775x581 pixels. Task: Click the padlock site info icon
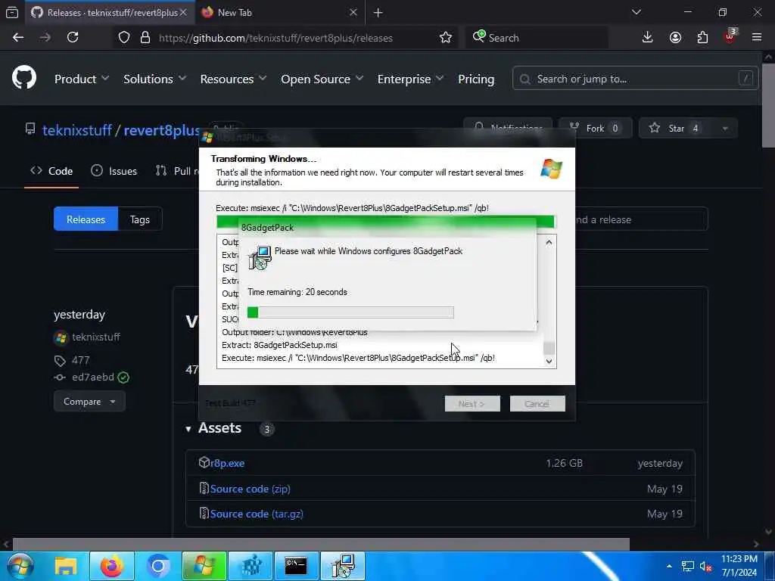(145, 38)
